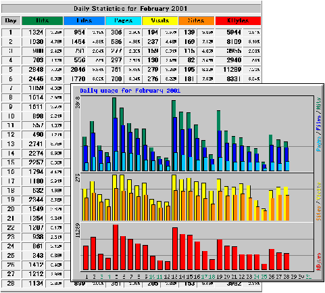The image size is (325, 293).
Task: Click day 28 label on chart axis
Action: (286, 277)
